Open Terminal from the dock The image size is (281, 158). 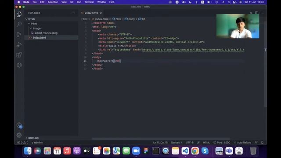(x=155, y=151)
